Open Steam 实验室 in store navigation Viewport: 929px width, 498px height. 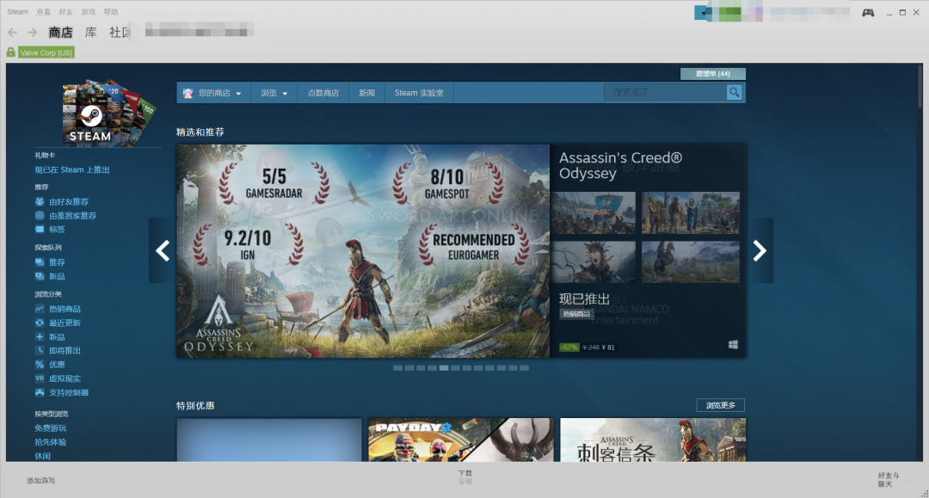[x=419, y=93]
